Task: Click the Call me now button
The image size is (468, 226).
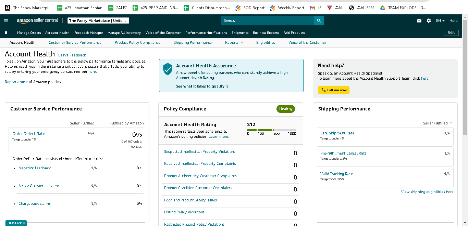Action: 334,90
